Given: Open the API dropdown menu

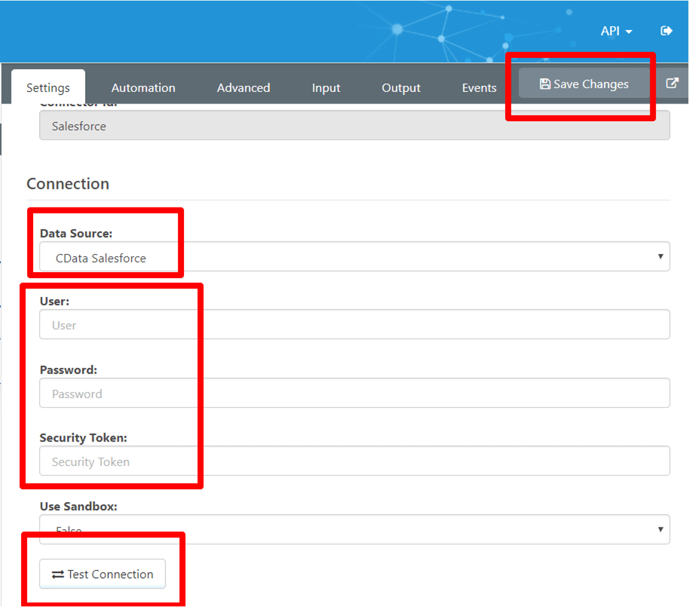Looking at the screenshot, I should 616,31.
